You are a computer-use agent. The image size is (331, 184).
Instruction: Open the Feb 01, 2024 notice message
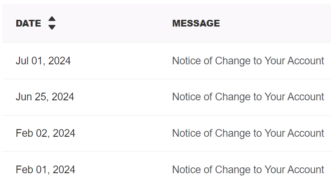[x=248, y=170]
